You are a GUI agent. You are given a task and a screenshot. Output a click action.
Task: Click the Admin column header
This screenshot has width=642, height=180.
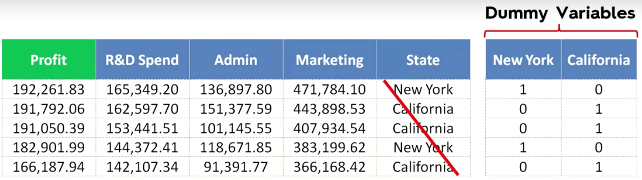click(x=236, y=59)
